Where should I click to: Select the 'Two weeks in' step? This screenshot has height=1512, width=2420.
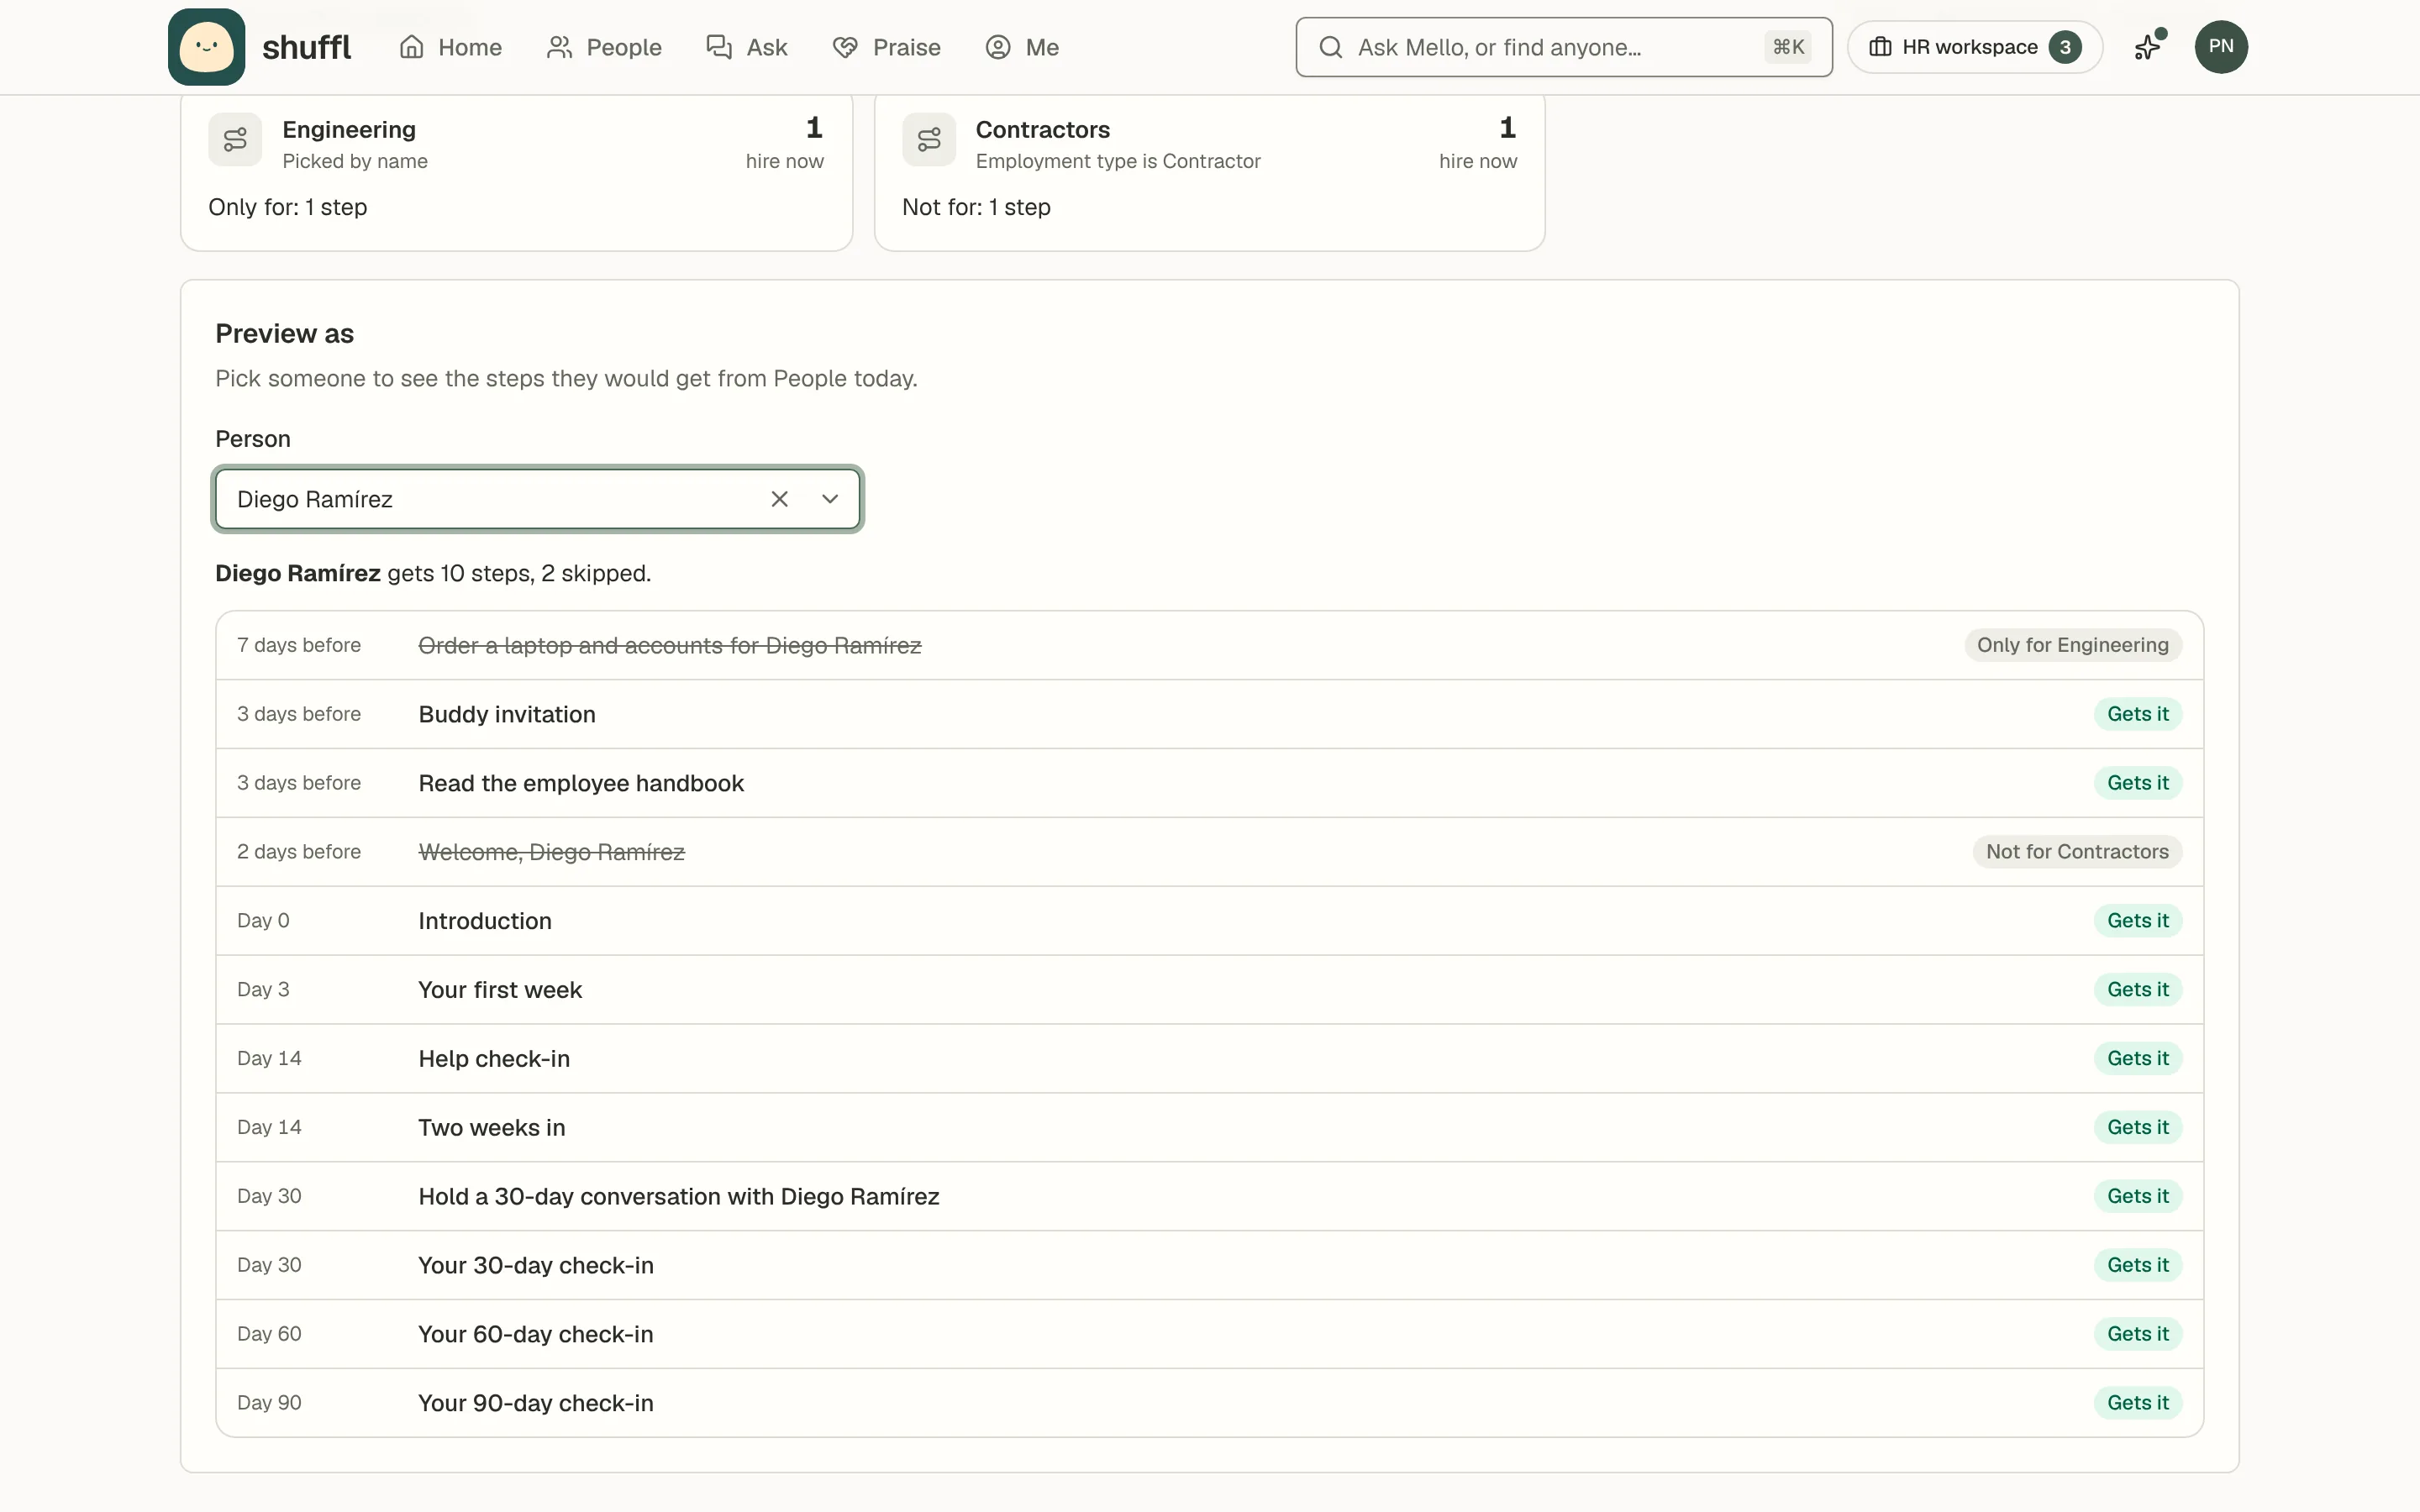1209,1127
